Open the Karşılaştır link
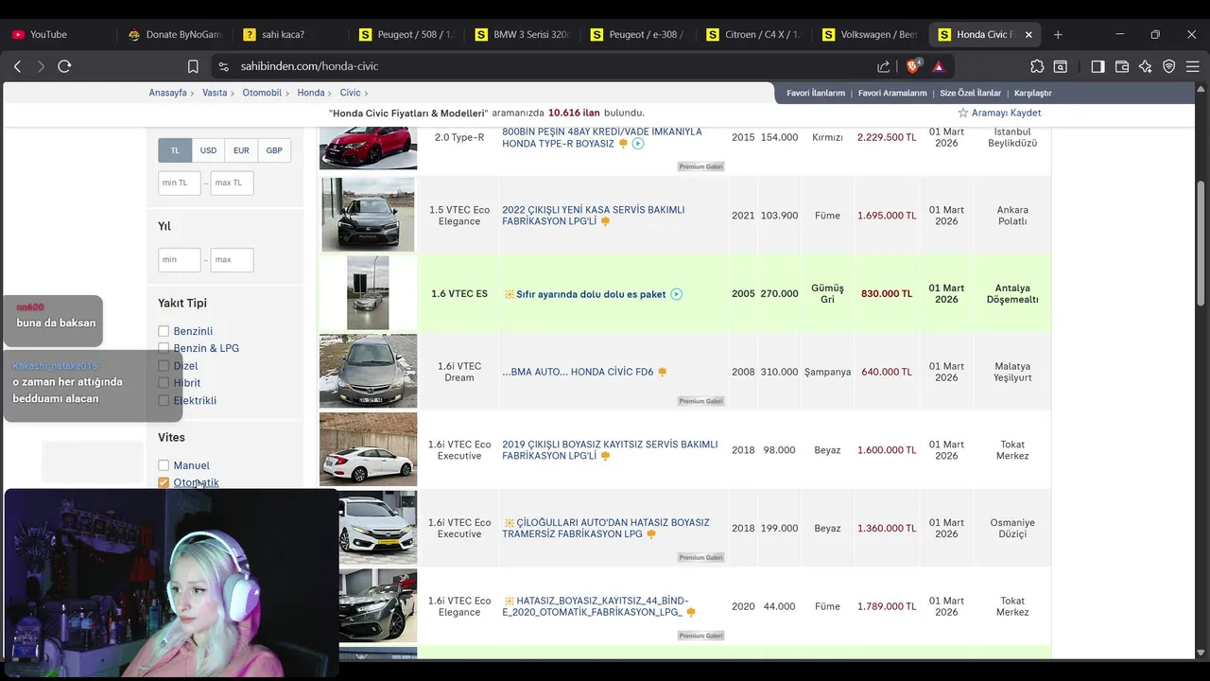The image size is (1210, 681). (x=1032, y=93)
